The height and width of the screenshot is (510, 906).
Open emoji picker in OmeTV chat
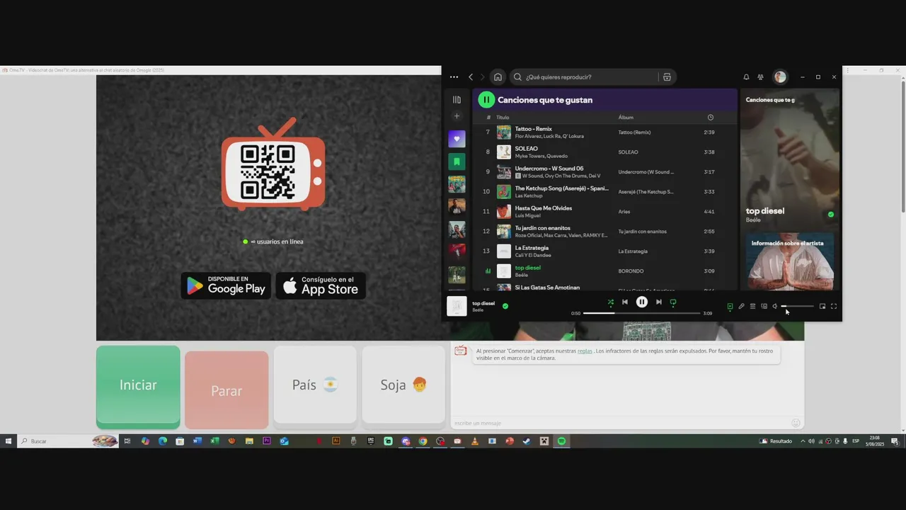pyautogui.click(x=796, y=423)
